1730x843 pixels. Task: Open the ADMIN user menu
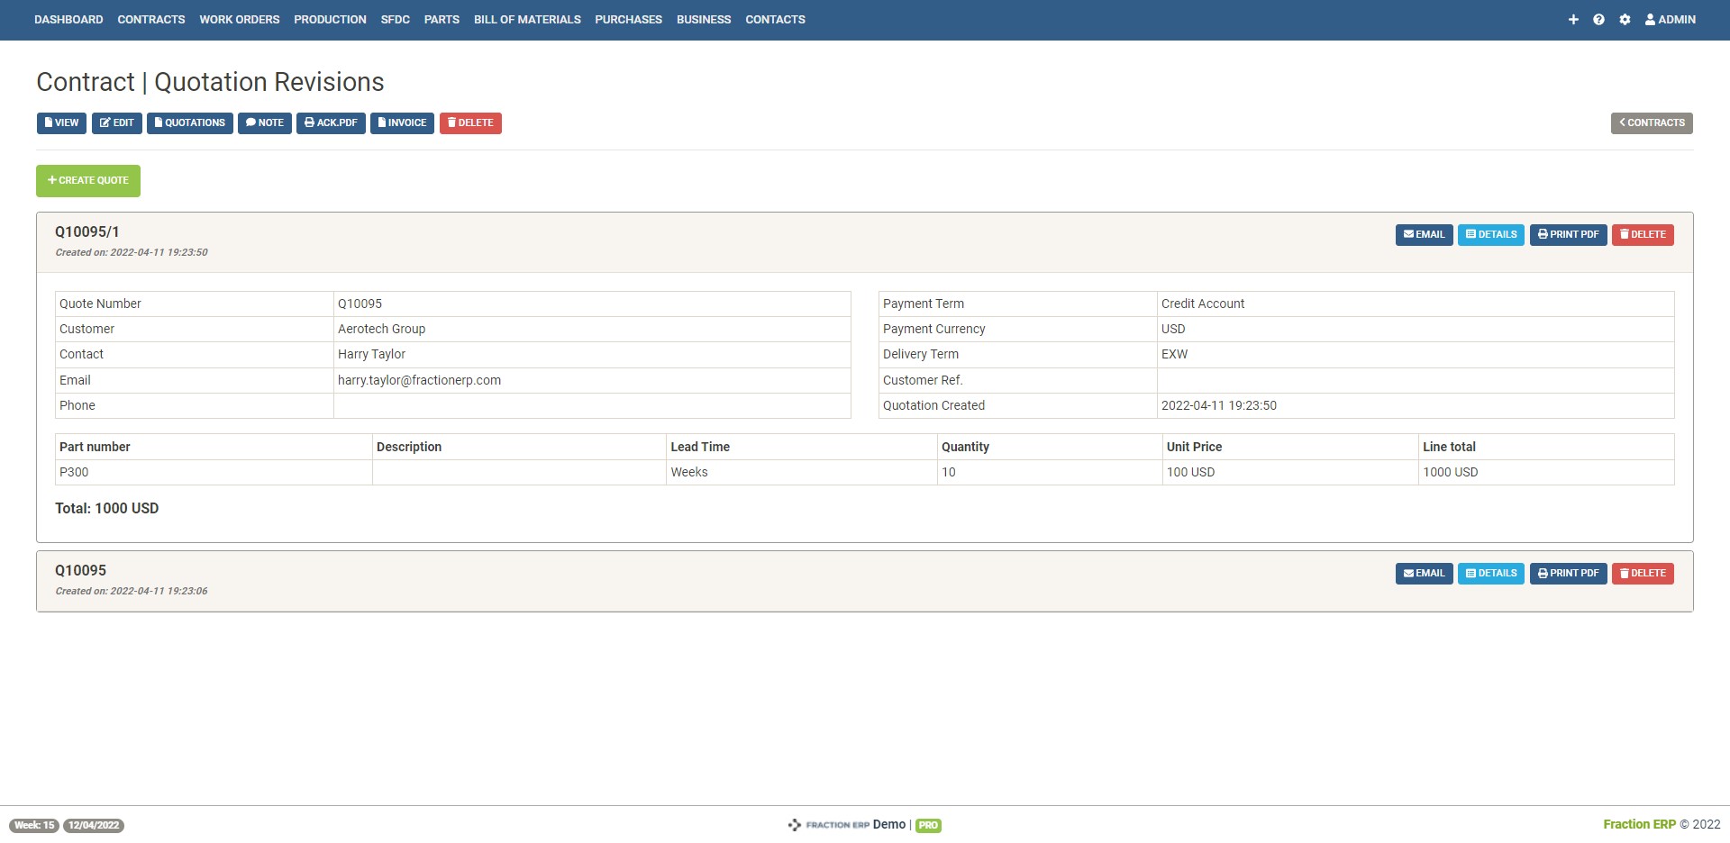pos(1670,20)
